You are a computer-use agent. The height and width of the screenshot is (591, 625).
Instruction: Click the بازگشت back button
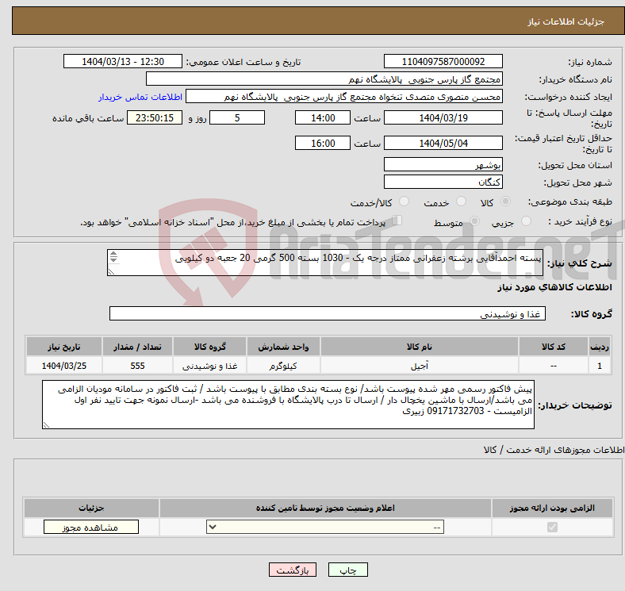(293, 570)
